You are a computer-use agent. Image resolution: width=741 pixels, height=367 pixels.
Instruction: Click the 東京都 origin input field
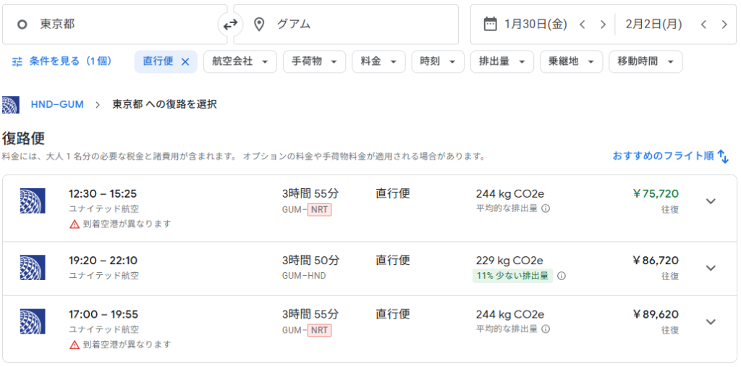(x=116, y=24)
